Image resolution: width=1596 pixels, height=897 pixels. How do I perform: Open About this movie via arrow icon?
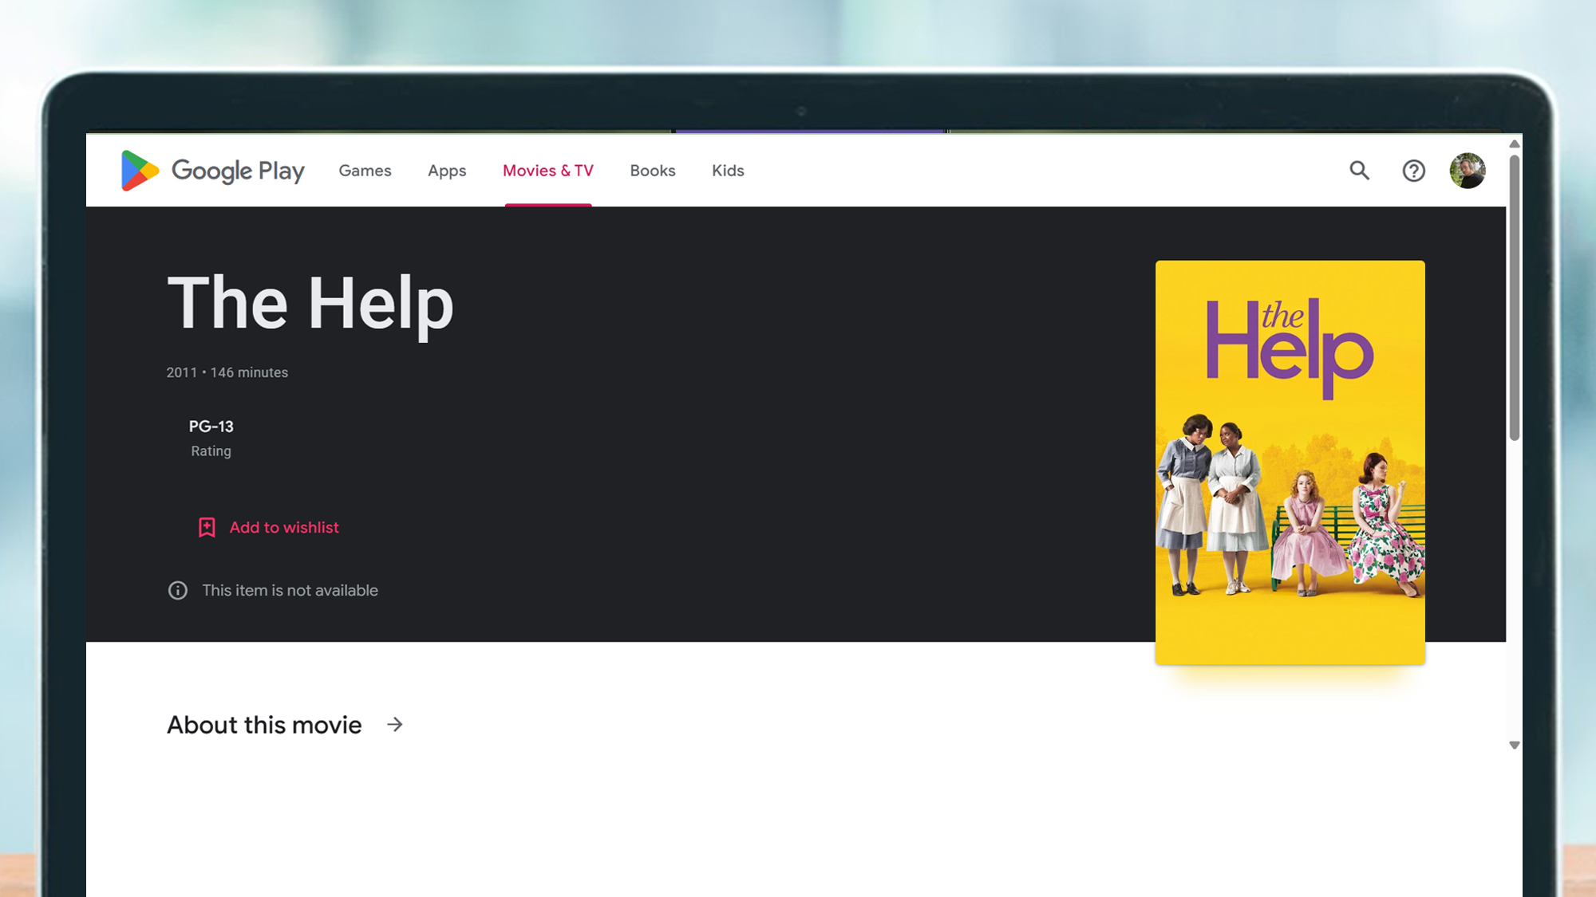point(395,725)
